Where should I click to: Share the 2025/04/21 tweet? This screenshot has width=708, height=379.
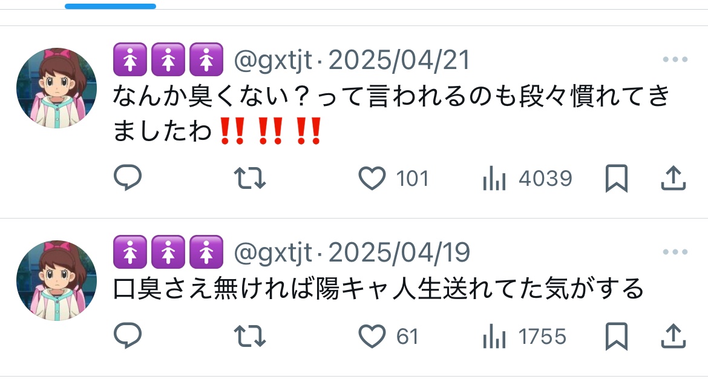674,178
